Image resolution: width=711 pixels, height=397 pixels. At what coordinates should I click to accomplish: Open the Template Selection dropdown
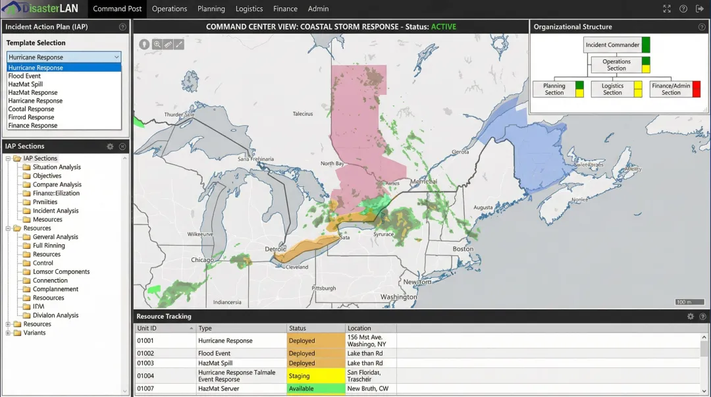coord(63,57)
